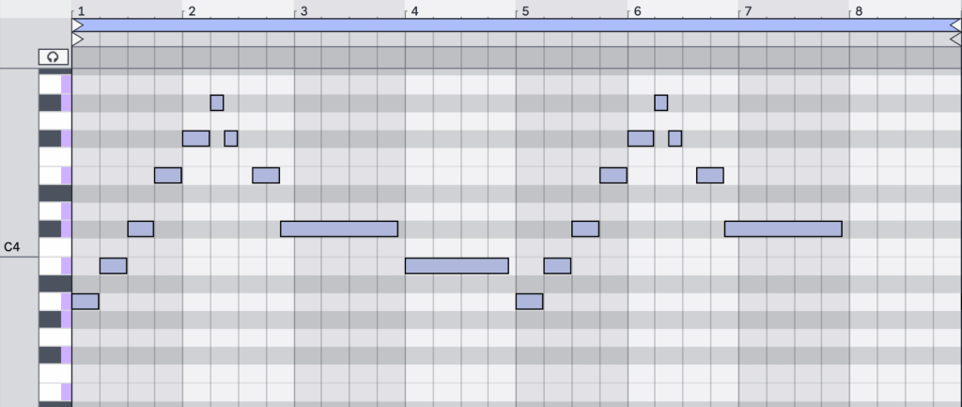Select the long note in bar 4
The image size is (962, 407).
pos(457,266)
